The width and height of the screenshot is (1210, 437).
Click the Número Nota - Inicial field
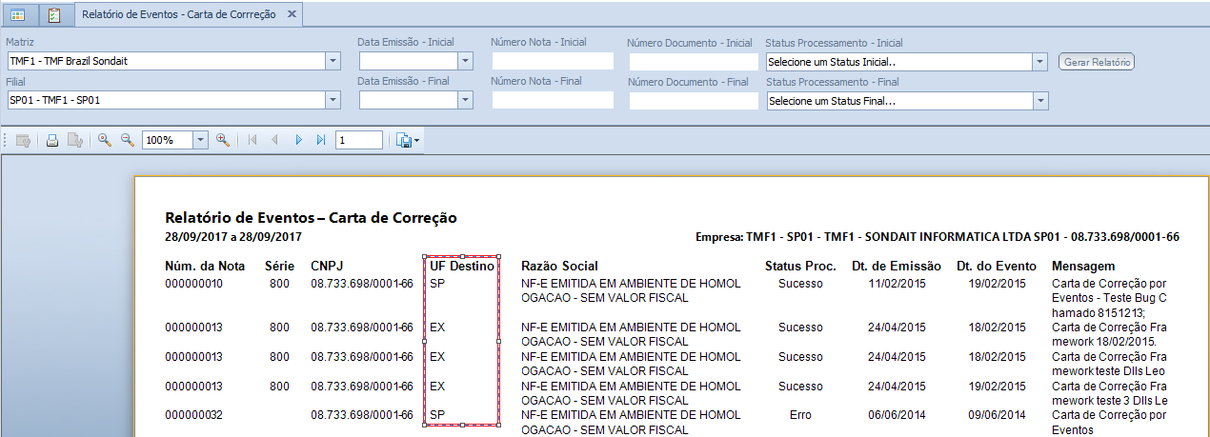553,61
